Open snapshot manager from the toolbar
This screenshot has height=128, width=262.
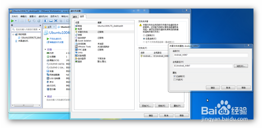coord(39,21)
